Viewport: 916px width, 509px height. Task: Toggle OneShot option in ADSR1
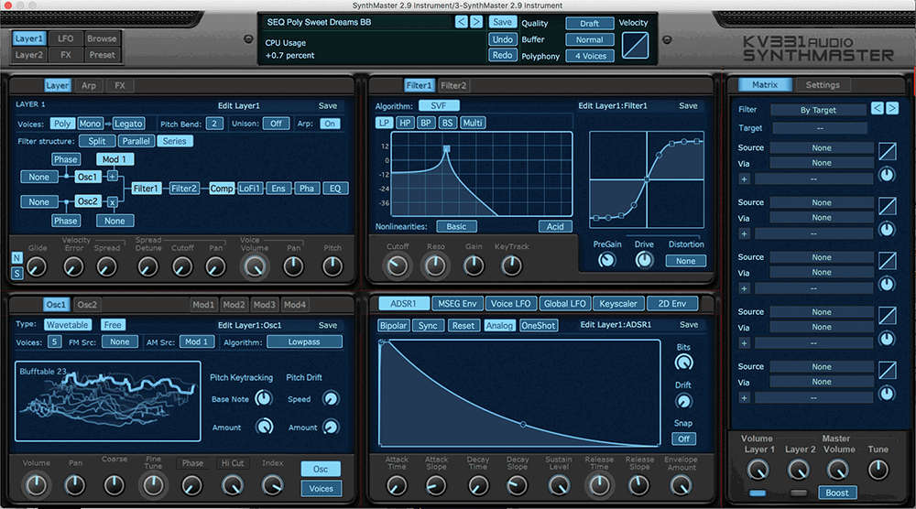click(538, 326)
